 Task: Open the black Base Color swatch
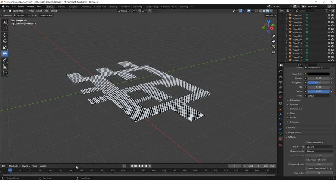[318, 74]
